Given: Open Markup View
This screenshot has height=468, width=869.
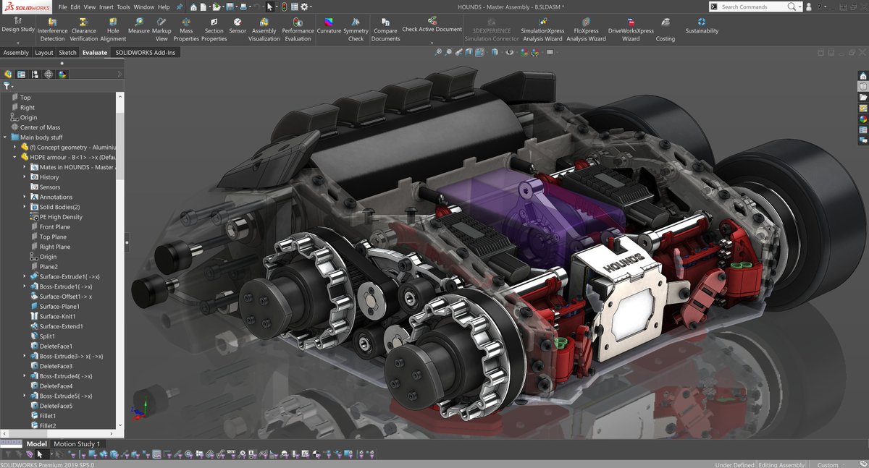Looking at the screenshot, I should tap(161, 30).
